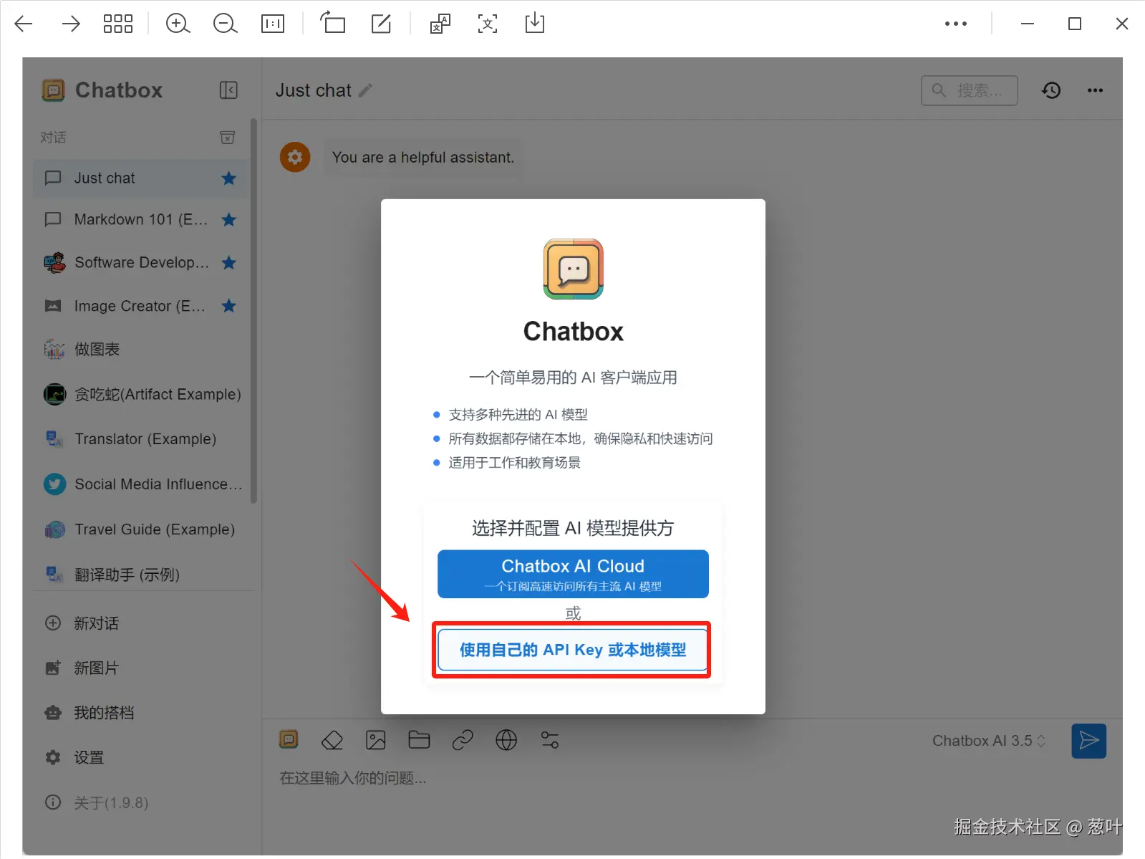Image resolution: width=1145 pixels, height=859 pixels.
Task: Focus the 搜索 search field
Action: pyautogui.click(x=970, y=90)
